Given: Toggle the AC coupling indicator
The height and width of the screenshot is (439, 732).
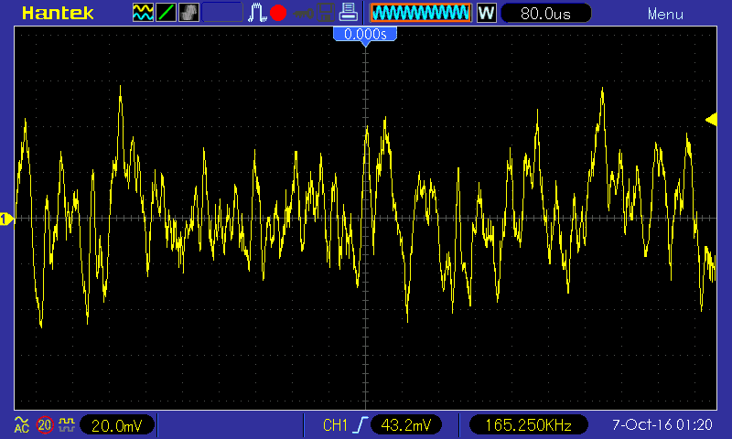Looking at the screenshot, I should tap(21, 424).
